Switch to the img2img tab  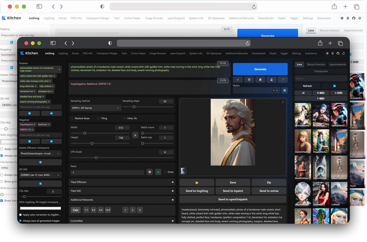(x=63, y=53)
